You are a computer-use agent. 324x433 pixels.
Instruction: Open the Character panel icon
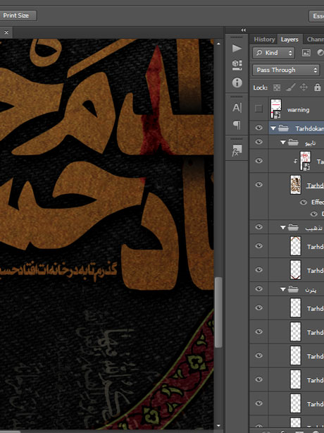click(x=237, y=108)
